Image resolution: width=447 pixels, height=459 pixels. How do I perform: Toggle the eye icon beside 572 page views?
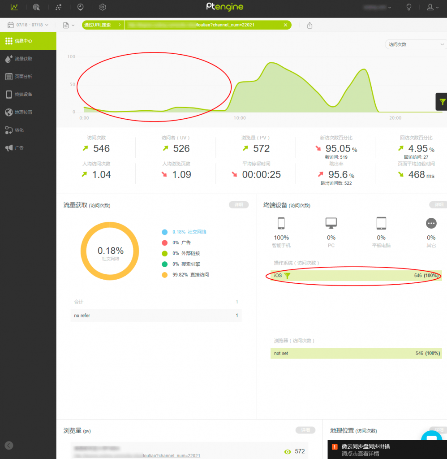(288, 451)
